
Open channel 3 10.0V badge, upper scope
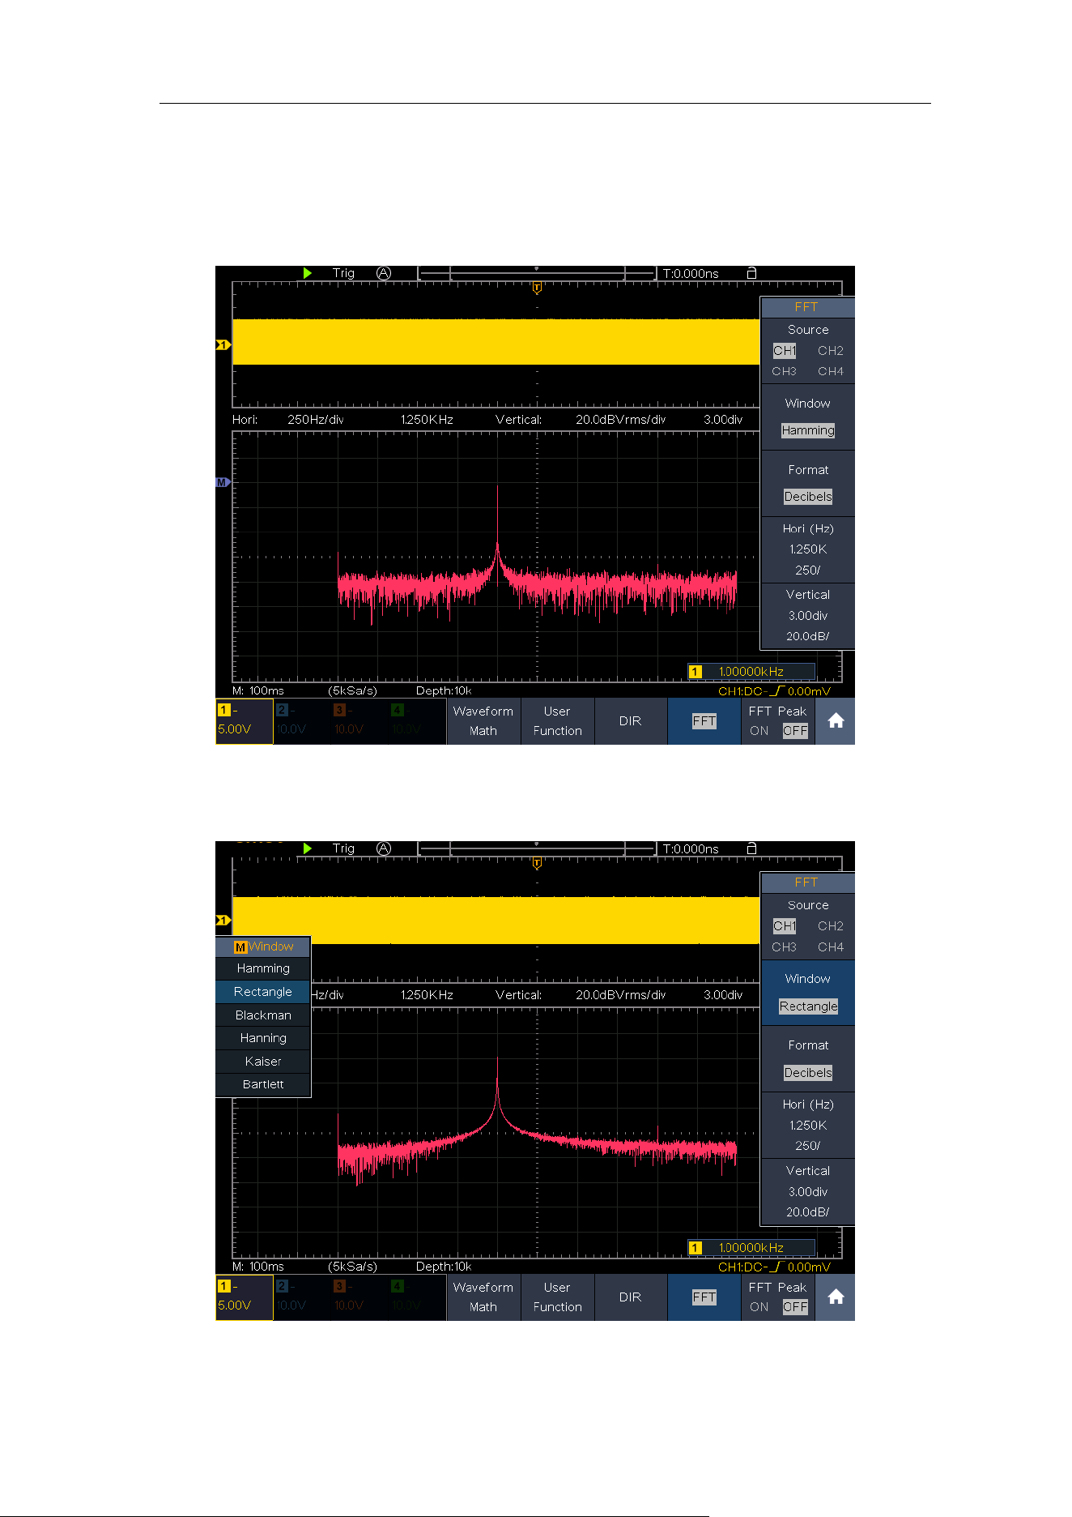[x=359, y=720]
